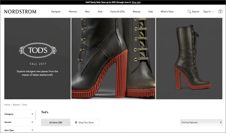Screen dimensions: 226x133
Task: Click the Shop sale link in banner
Action: pos(136,2)
